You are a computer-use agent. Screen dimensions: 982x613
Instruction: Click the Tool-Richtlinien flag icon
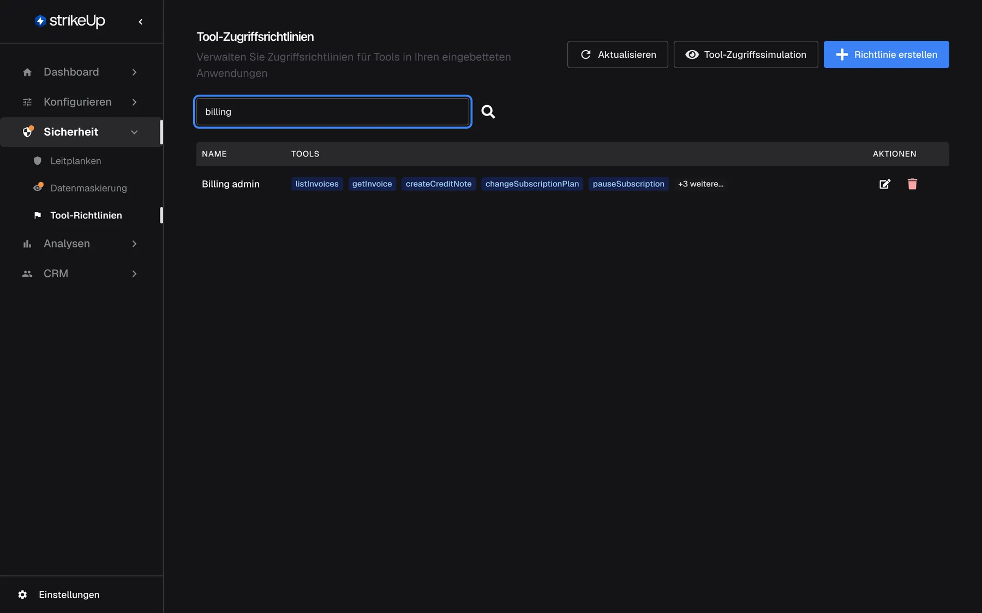pyautogui.click(x=38, y=215)
